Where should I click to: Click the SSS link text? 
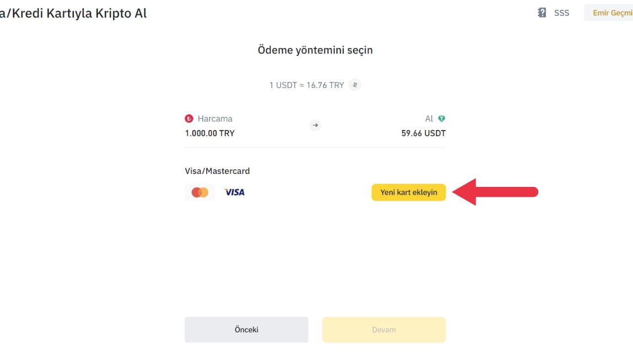tap(561, 13)
